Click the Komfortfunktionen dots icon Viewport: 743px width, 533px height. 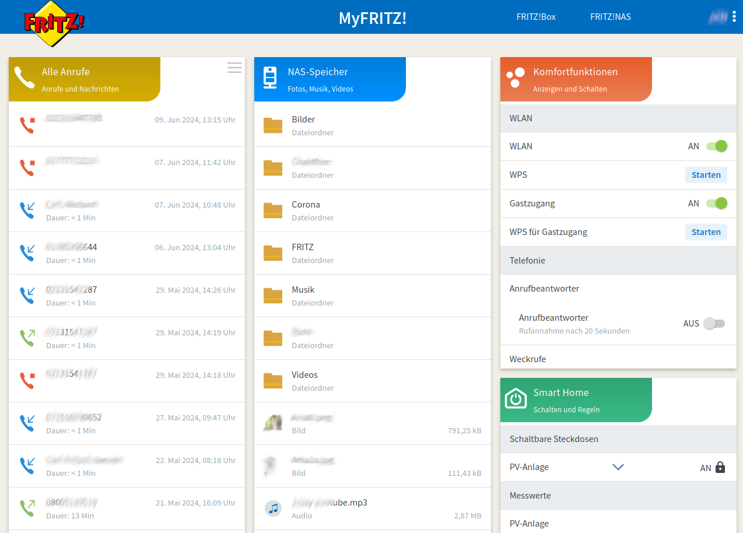(x=516, y=78)
